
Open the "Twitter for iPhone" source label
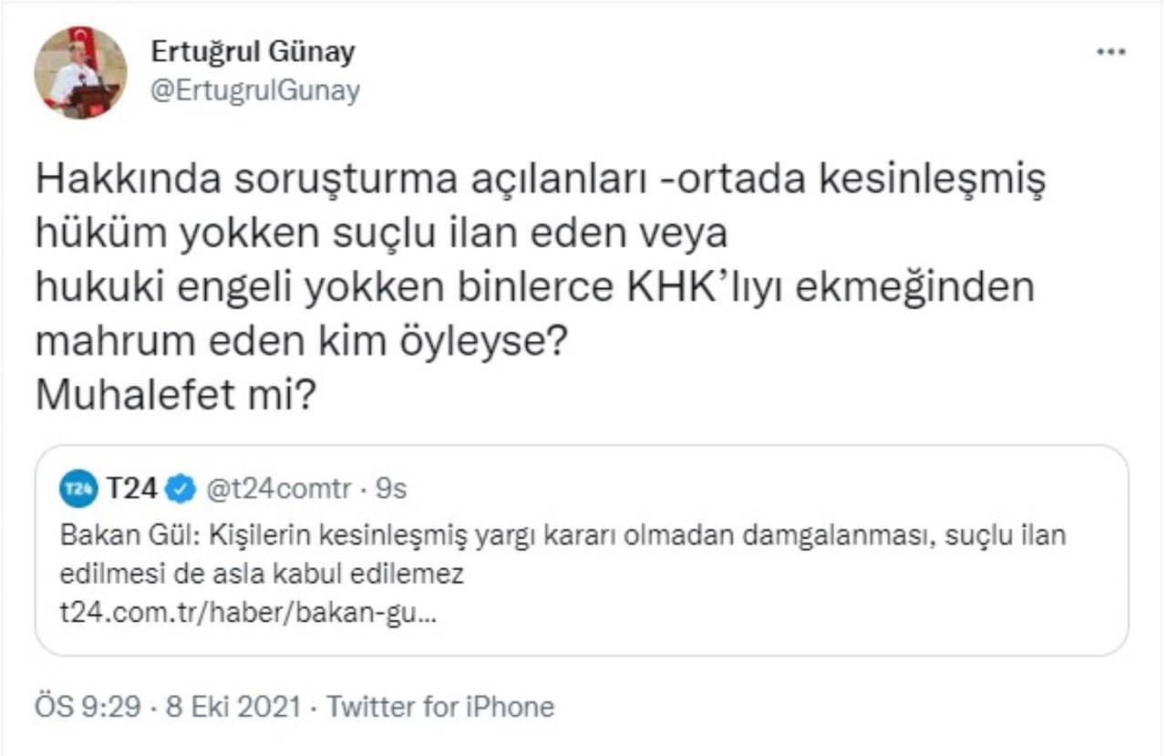click(440, 707)
